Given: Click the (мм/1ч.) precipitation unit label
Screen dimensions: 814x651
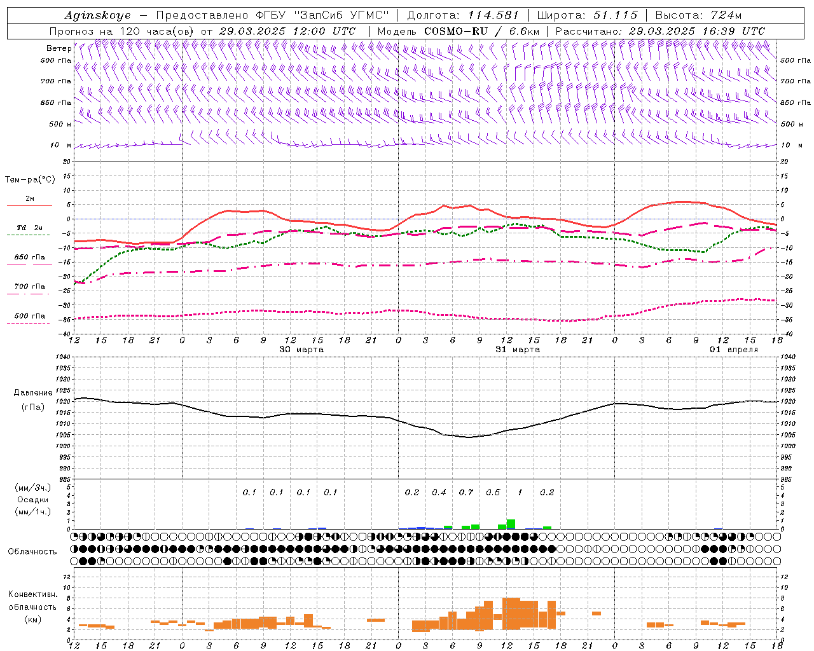Looking at the screenshot, I should point(32,511).
